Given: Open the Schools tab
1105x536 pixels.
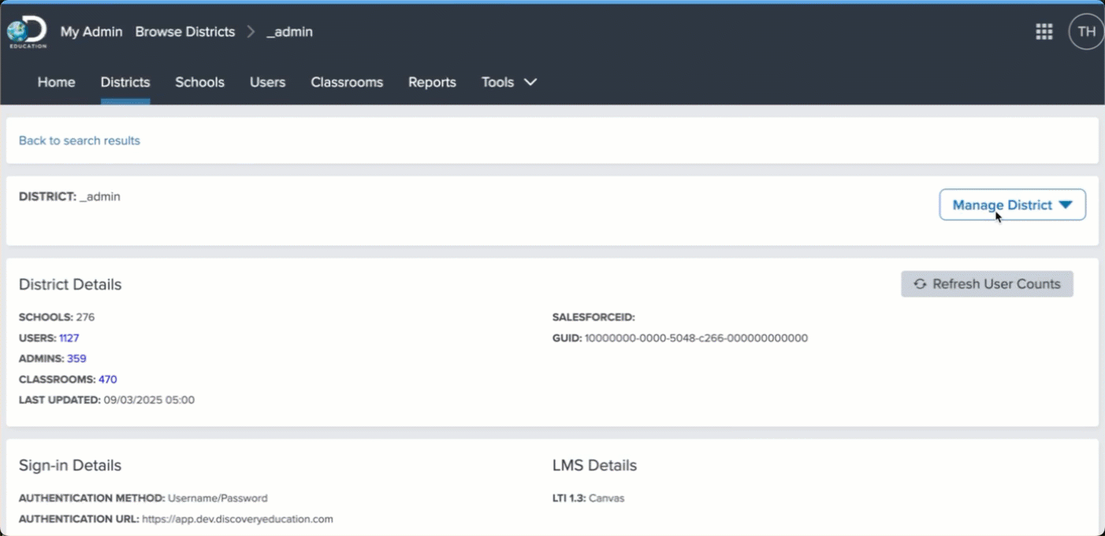Looking at the screenshot, I should (199, 82).
